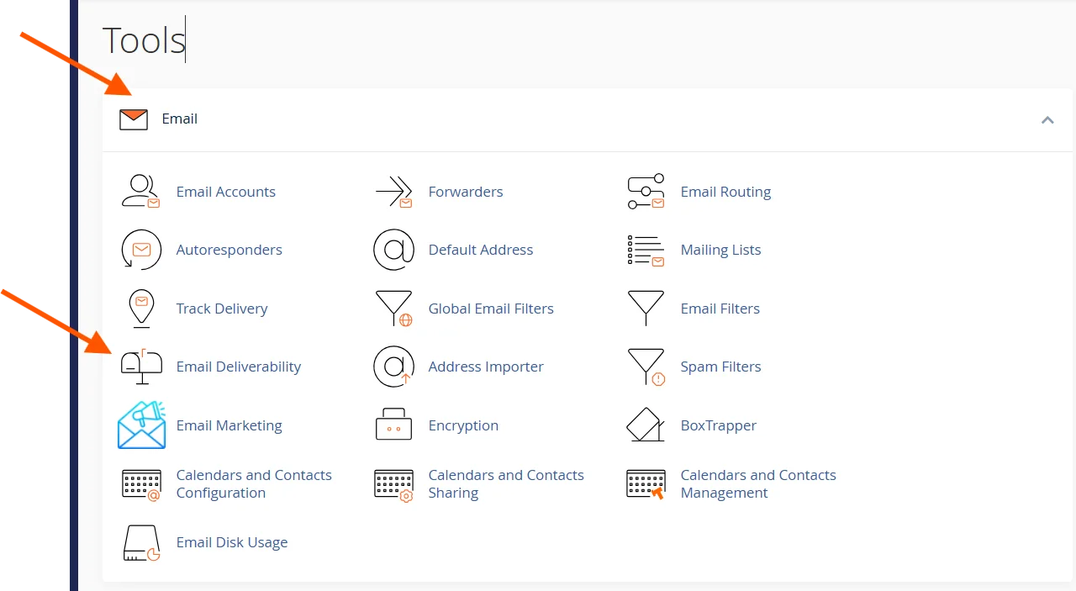
Task: Select the Forwarders arrow icon
Action: 393,191
